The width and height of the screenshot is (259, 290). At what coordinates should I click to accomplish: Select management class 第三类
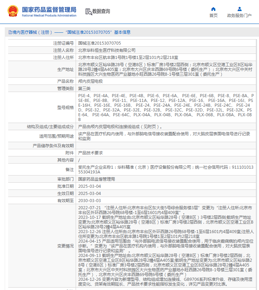(84, 89)
